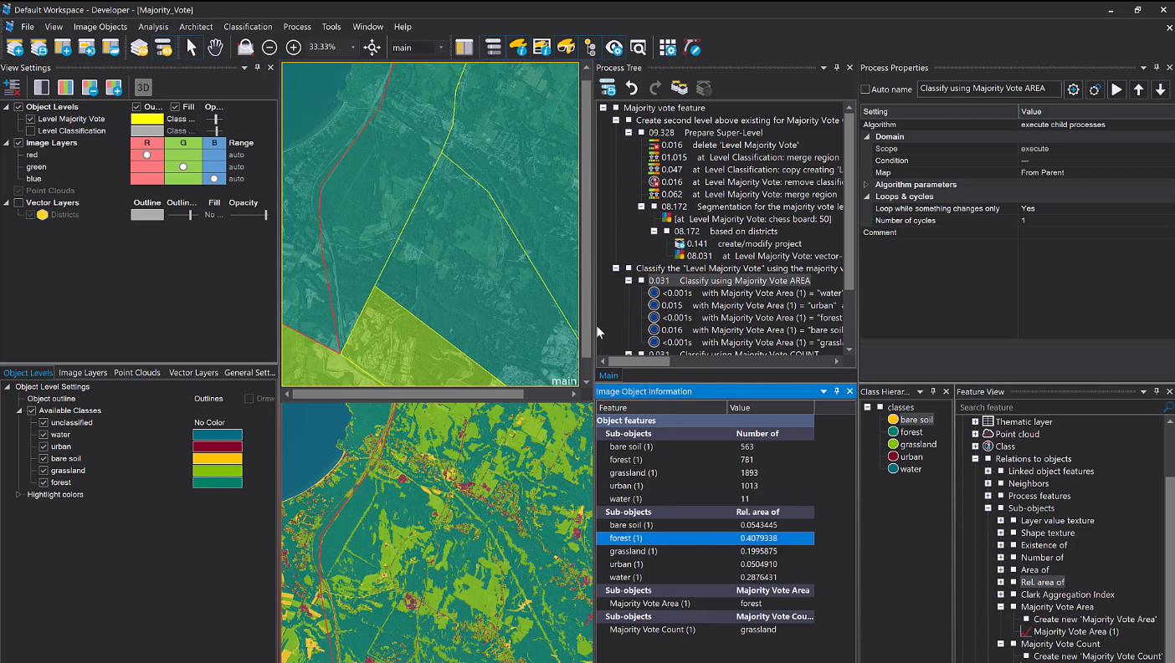
Task: Click the bare soil color swatch
Action: [x=218, y=459]
